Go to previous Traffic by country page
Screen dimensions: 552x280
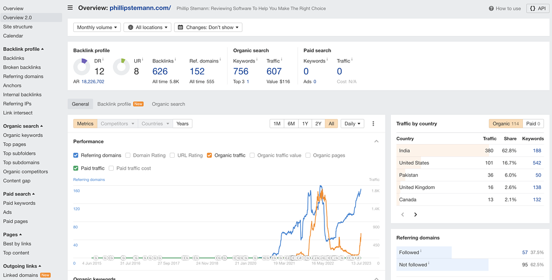[x=403, y=214]
